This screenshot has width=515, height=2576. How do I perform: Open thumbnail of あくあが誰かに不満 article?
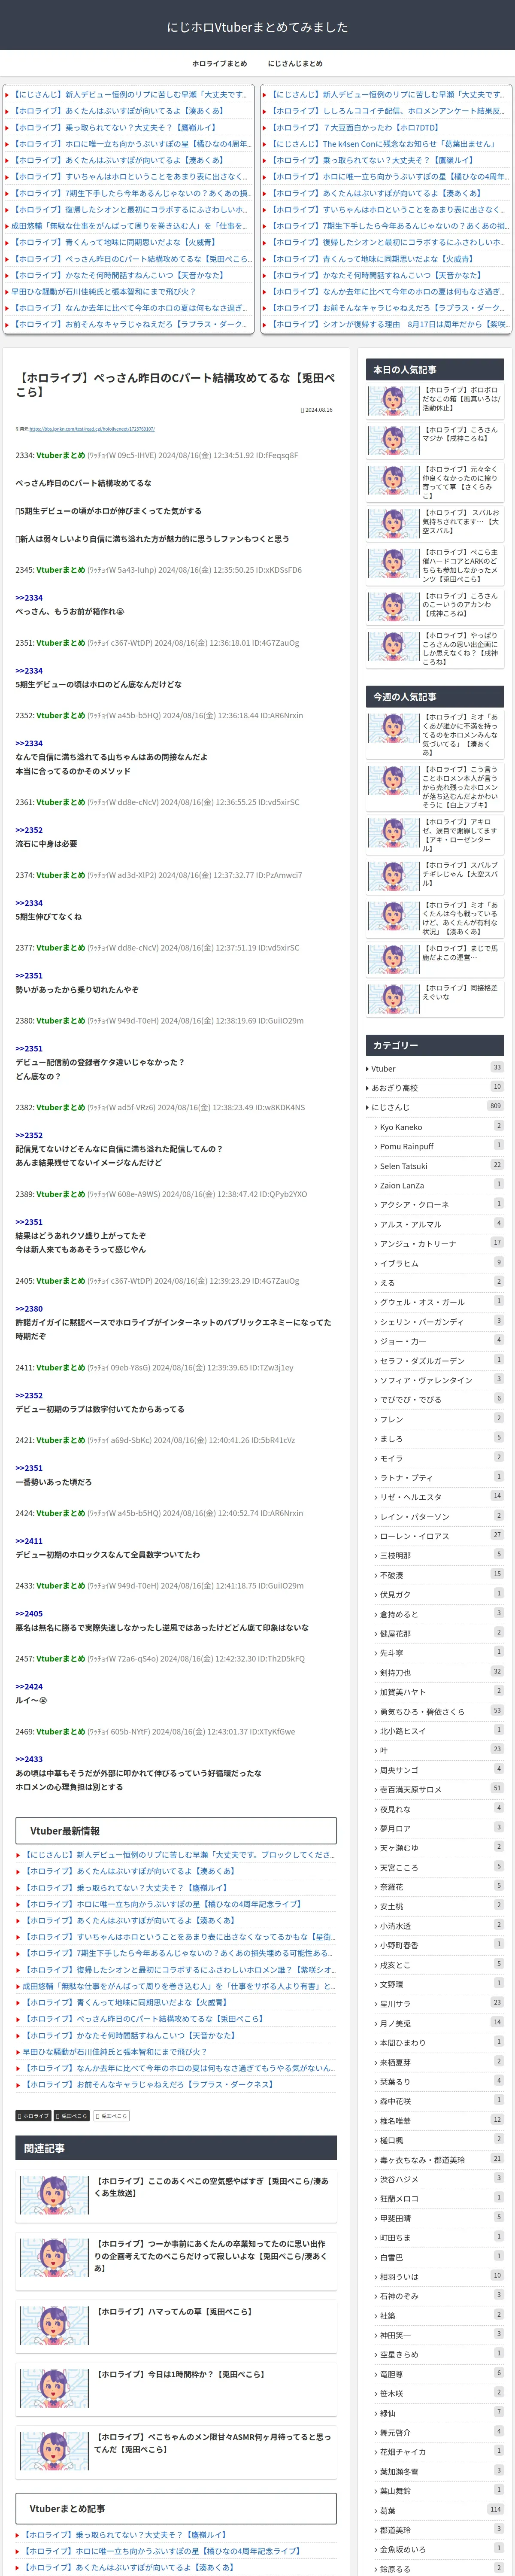(x=393, y=728)
